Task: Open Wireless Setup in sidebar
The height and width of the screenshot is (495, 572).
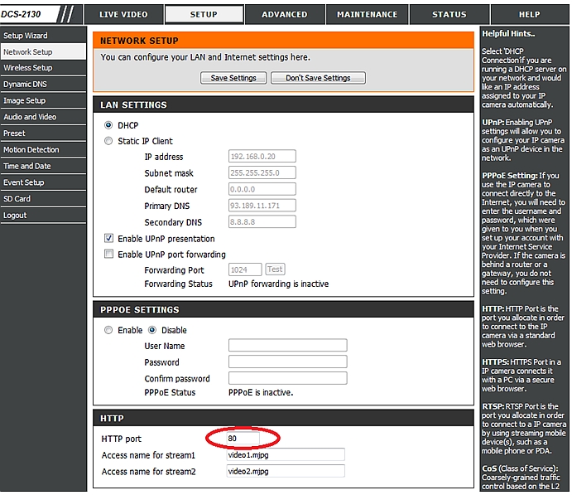Action: (28, 68)
